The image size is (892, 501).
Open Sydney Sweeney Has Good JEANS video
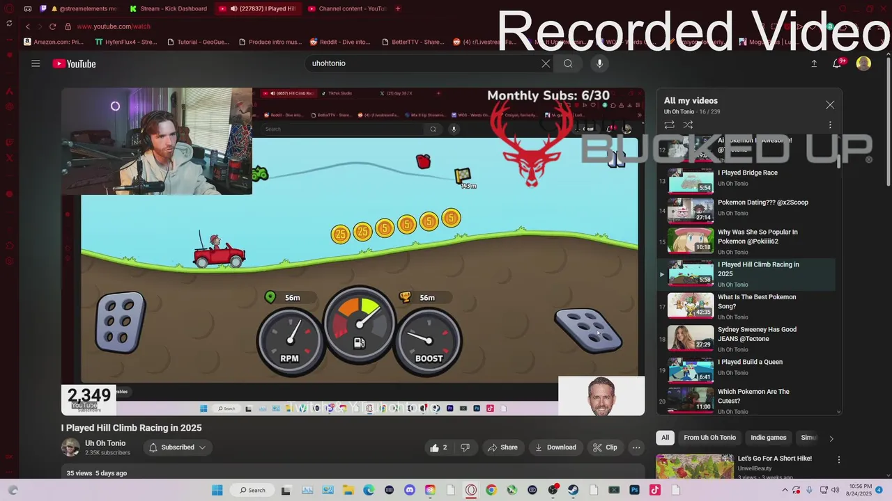tap(746, 339)
